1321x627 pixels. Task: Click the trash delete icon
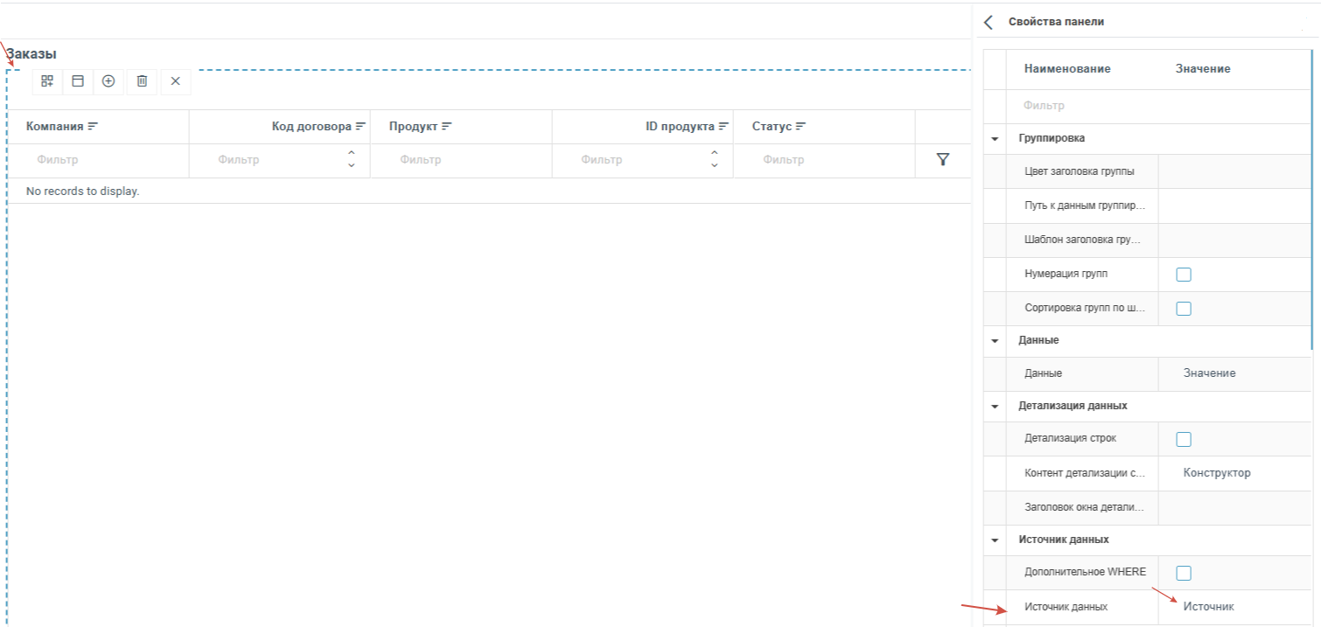point(142,81)
